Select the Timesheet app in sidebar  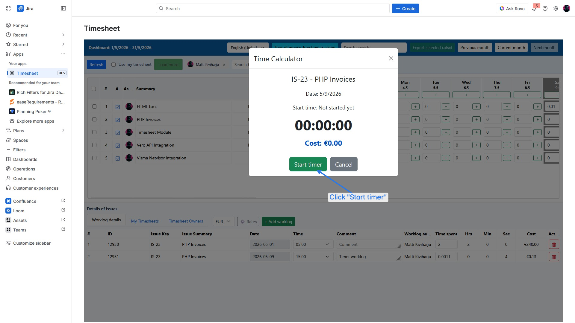pos(38,73)
